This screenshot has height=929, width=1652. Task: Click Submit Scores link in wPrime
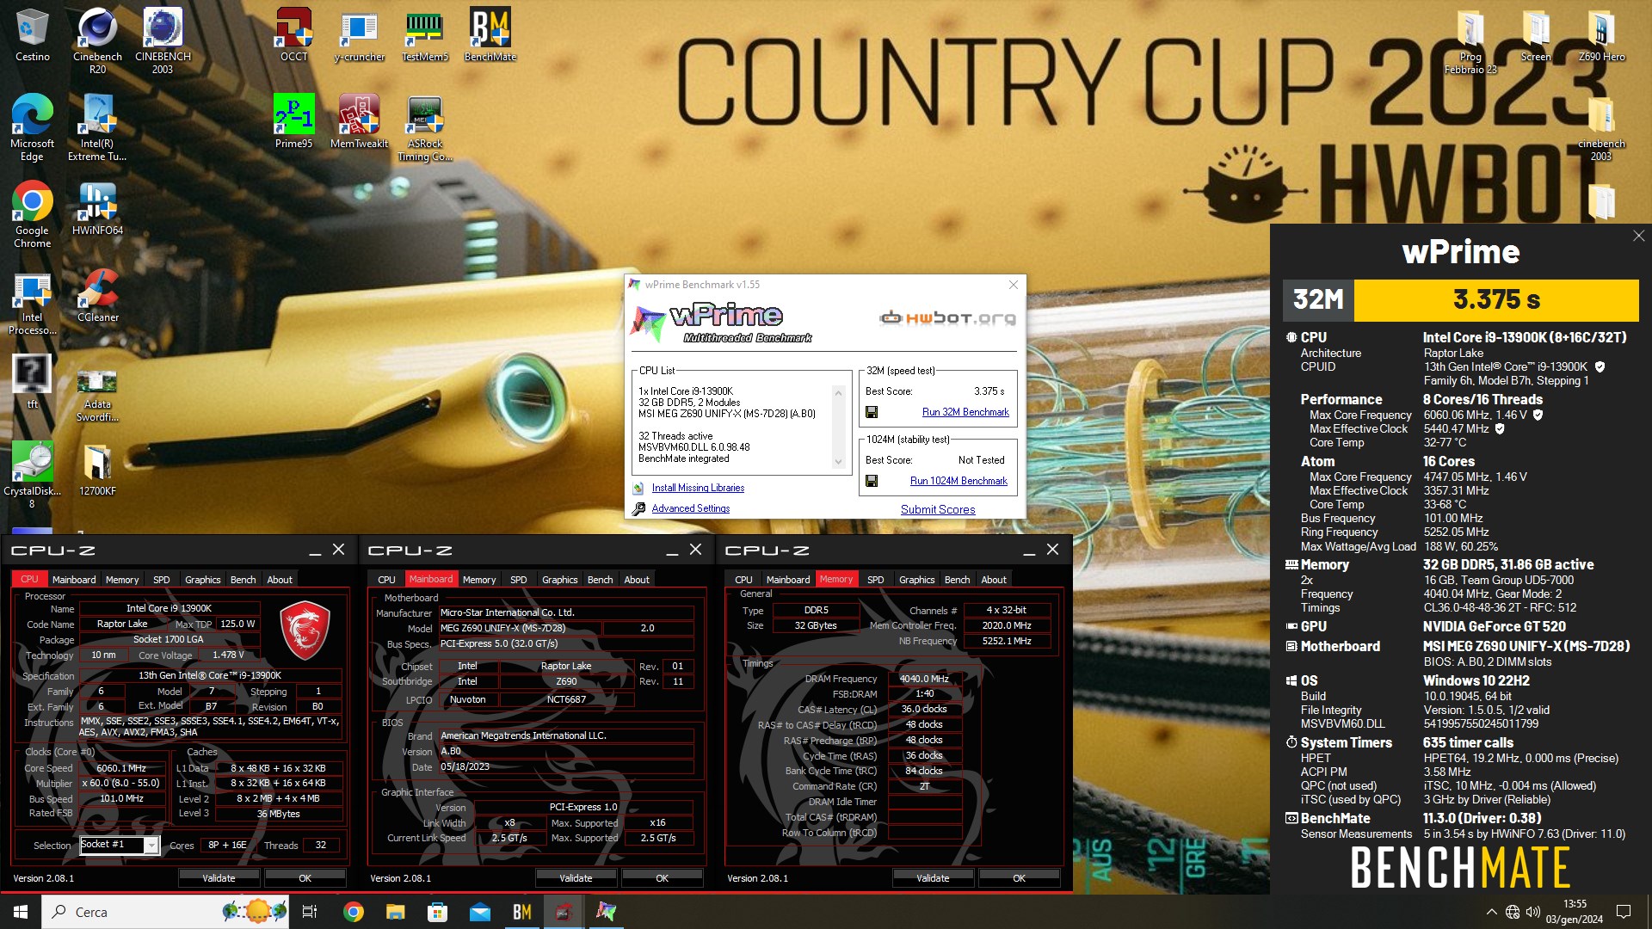click(938, 509)
